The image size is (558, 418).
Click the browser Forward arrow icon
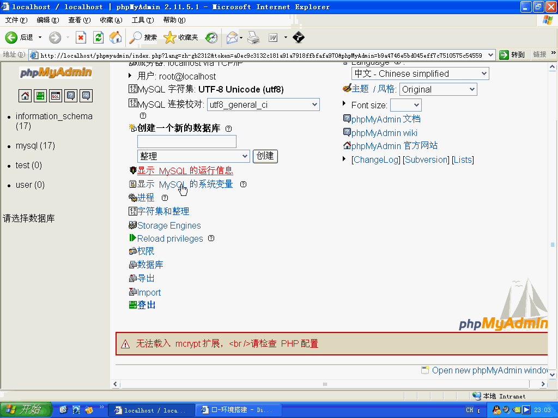pos(55,38)
